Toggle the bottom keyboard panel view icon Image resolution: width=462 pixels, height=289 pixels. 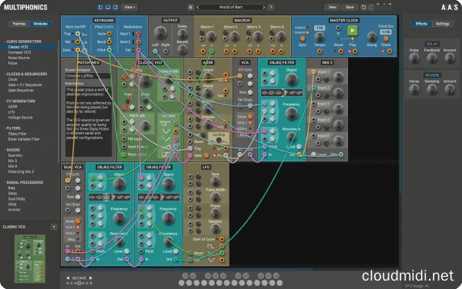pyautogui.click(x=108, y=7)
